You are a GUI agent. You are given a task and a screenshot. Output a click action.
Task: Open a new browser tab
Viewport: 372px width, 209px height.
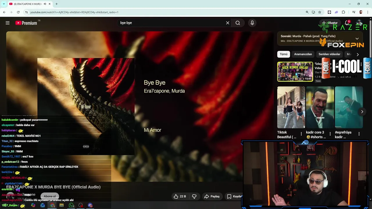pyautogui.click(x=56, y=4)
